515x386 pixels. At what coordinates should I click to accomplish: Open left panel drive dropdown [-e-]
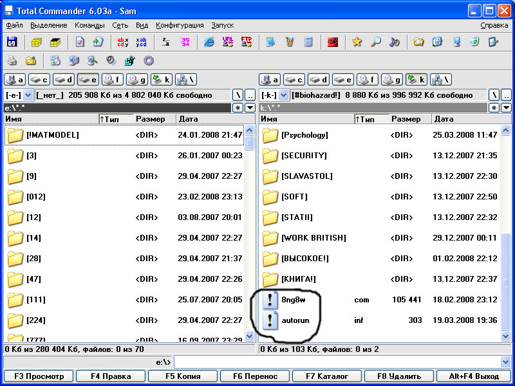[28, 95]
